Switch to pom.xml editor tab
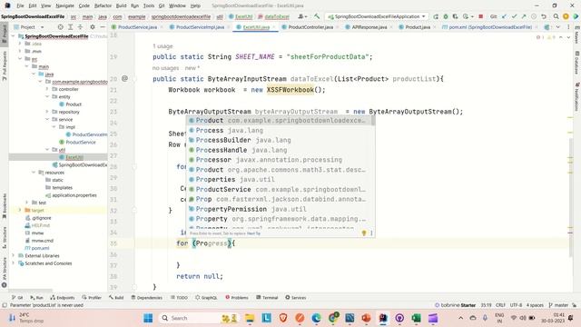The image size is (581, 327). click(487, 27)
